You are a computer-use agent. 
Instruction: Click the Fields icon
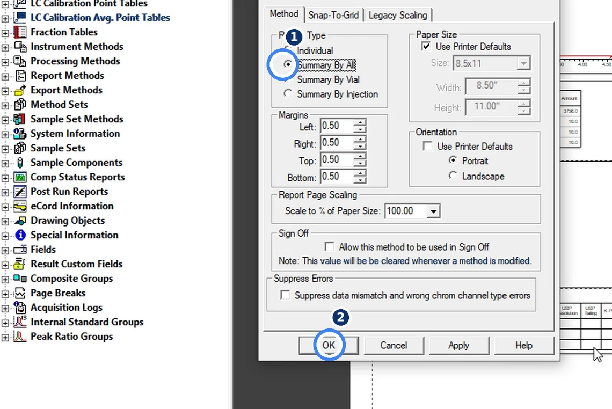click(x=20, y=250)
